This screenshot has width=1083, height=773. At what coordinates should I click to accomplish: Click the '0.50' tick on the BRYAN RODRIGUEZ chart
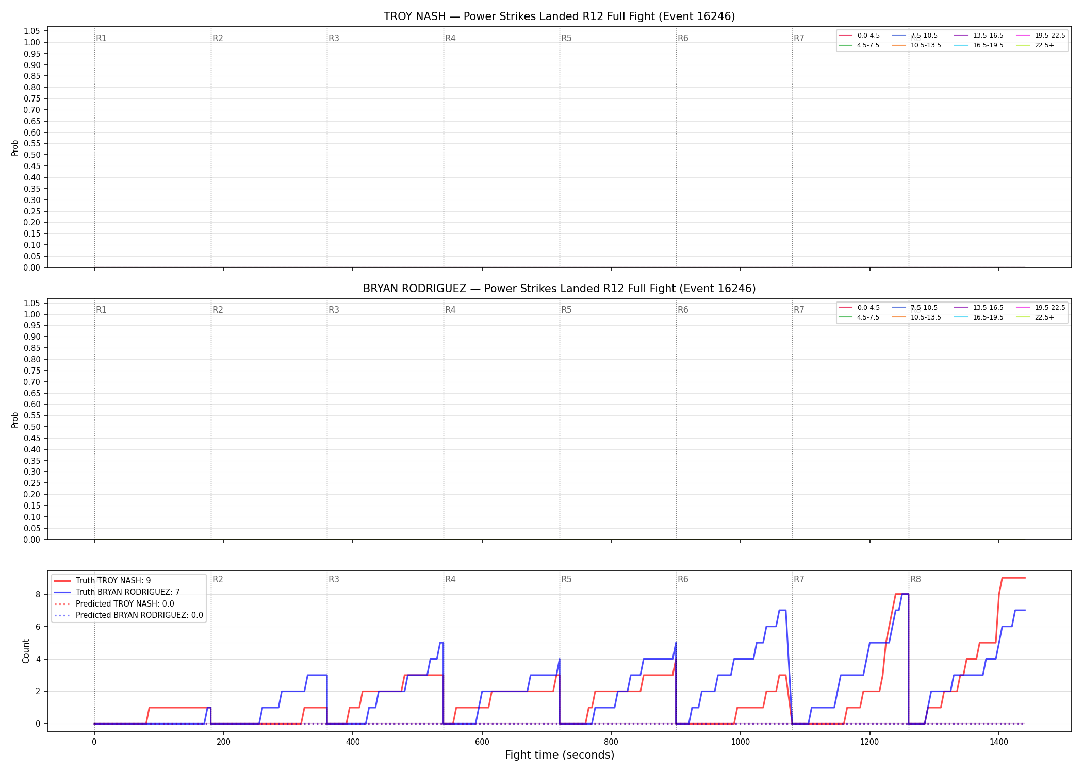point(32,427)
